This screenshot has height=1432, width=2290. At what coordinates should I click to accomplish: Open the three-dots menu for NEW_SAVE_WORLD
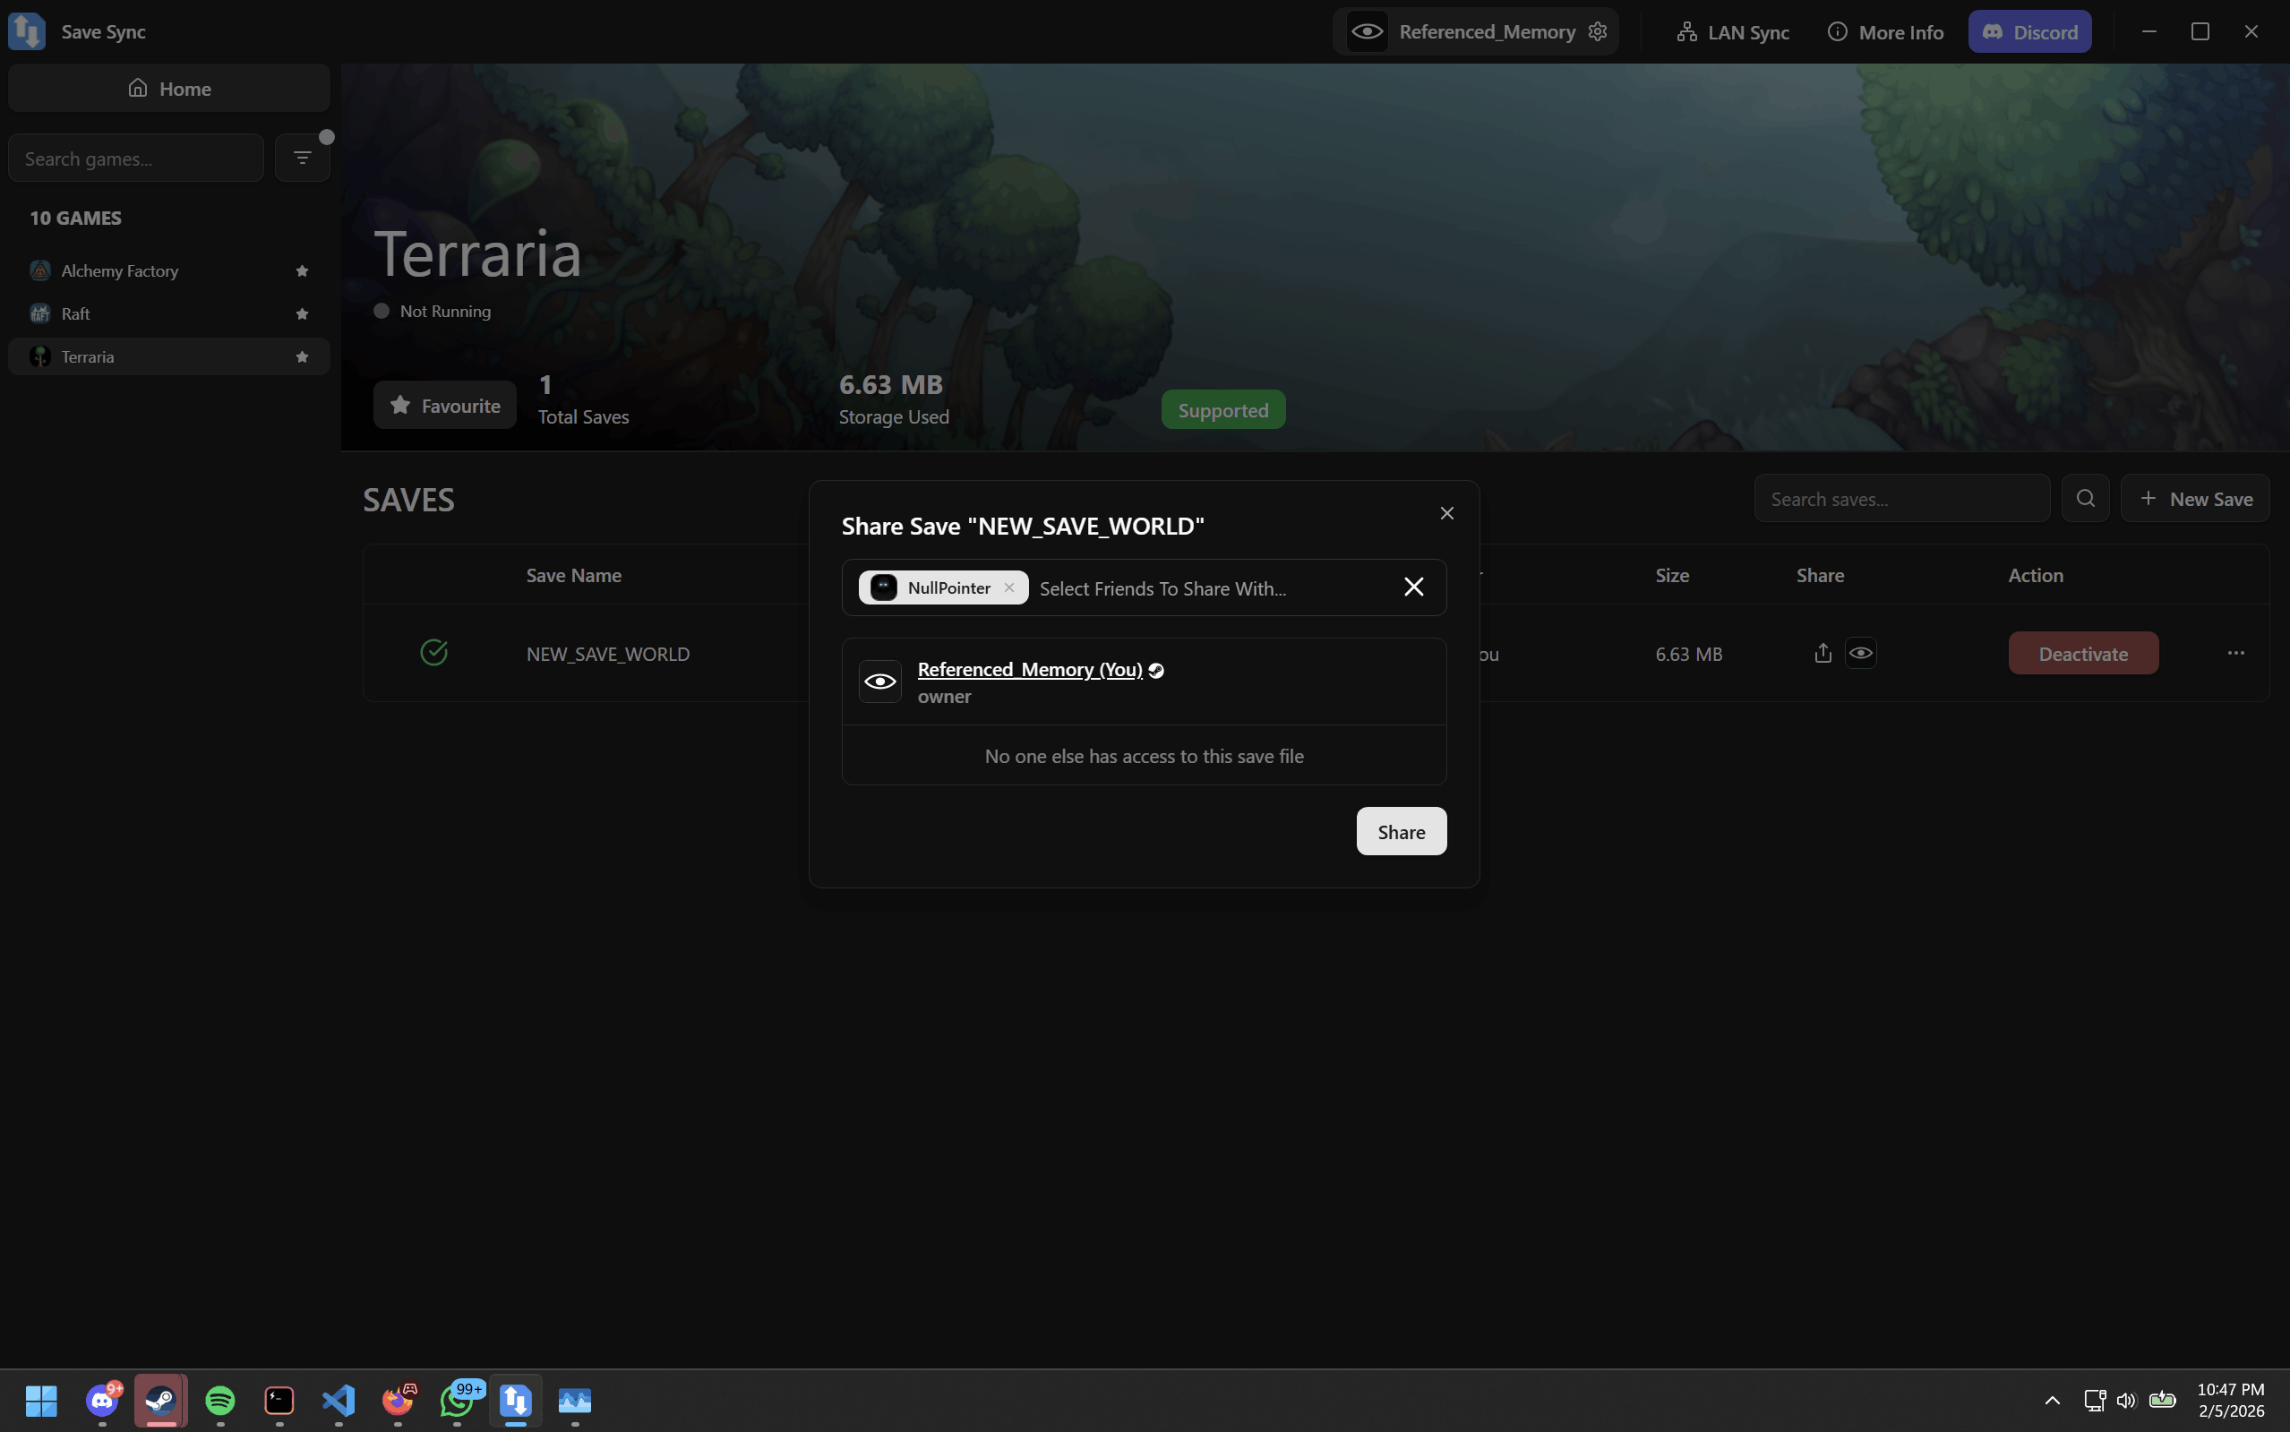[2235, 653]
